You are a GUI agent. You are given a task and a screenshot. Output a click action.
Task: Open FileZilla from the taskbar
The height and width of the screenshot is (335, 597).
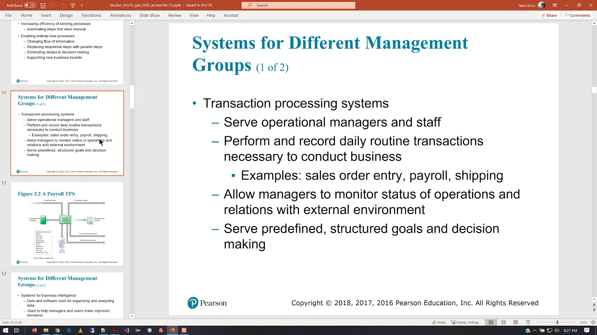pos(161,330)
